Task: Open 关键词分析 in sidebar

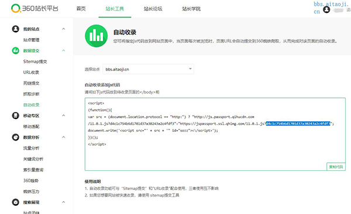Action: (33, 159)
